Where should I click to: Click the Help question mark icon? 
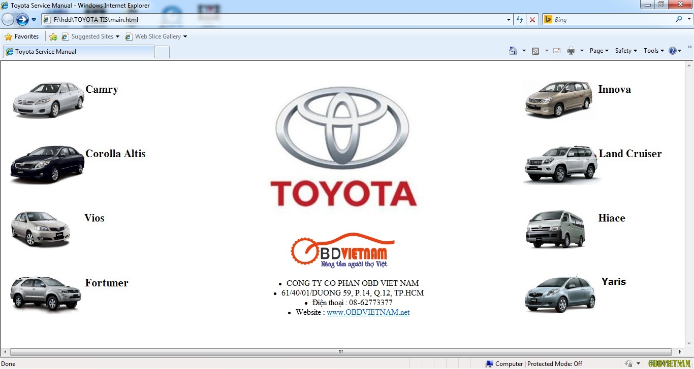pos(673,51)
